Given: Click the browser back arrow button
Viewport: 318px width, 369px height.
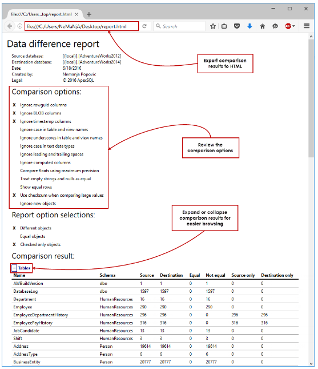Looking at the screenshot, I should click(x=9, y=26).
